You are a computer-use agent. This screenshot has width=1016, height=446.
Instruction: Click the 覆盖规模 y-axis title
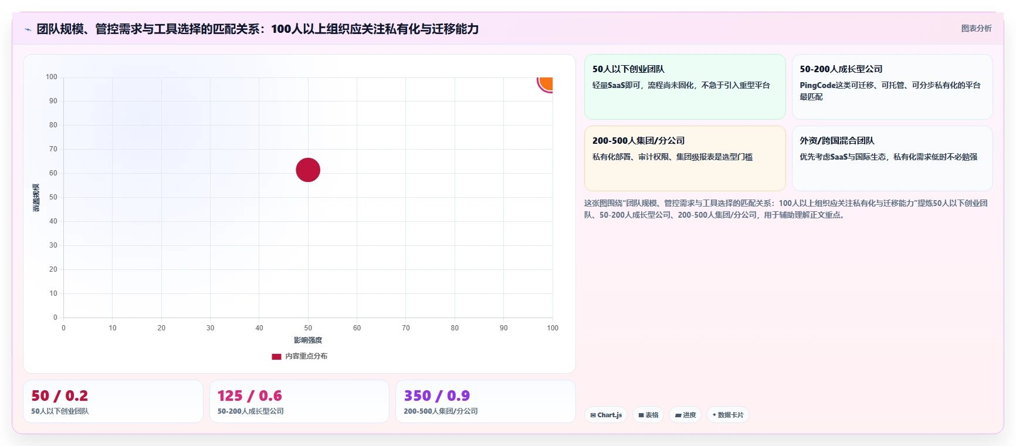36,198
